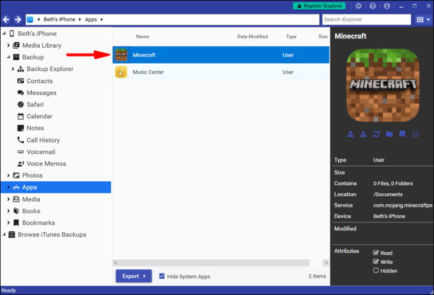Collapse the Beth's iPhone root node
This screenshot has width=434, height=295.
4,33
